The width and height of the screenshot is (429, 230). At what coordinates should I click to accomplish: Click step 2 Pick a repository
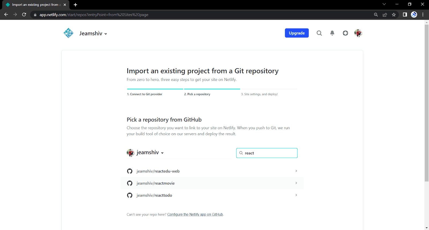coord(197,94)
